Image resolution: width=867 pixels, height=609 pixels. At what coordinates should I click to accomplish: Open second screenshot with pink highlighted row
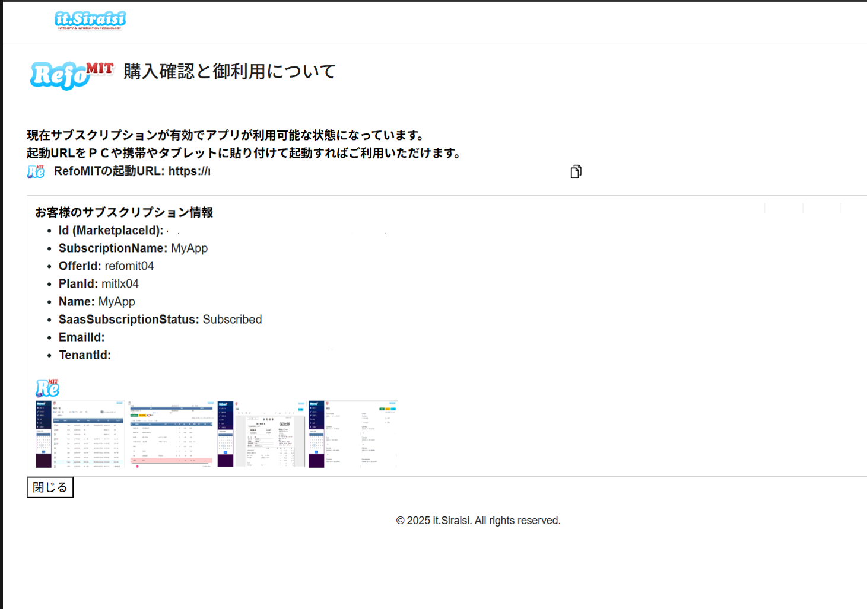pyautogui.click(x=172, y=434)
